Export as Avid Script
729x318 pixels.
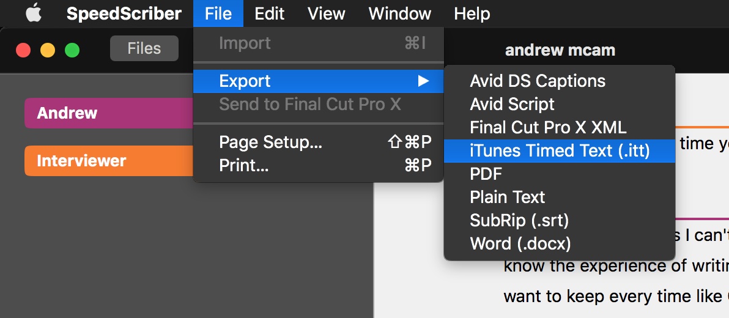512,105
